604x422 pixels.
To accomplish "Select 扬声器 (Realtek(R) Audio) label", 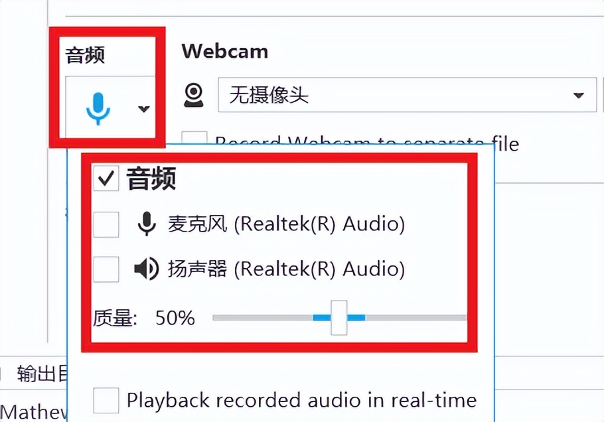I will [286, 269].
